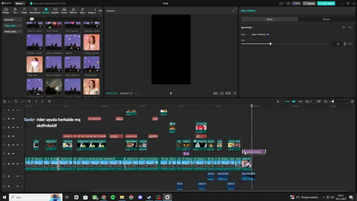Viewport: 357px width, 201px height.
Task: Toggle clip linkage on the timeline
Action: 300,101
